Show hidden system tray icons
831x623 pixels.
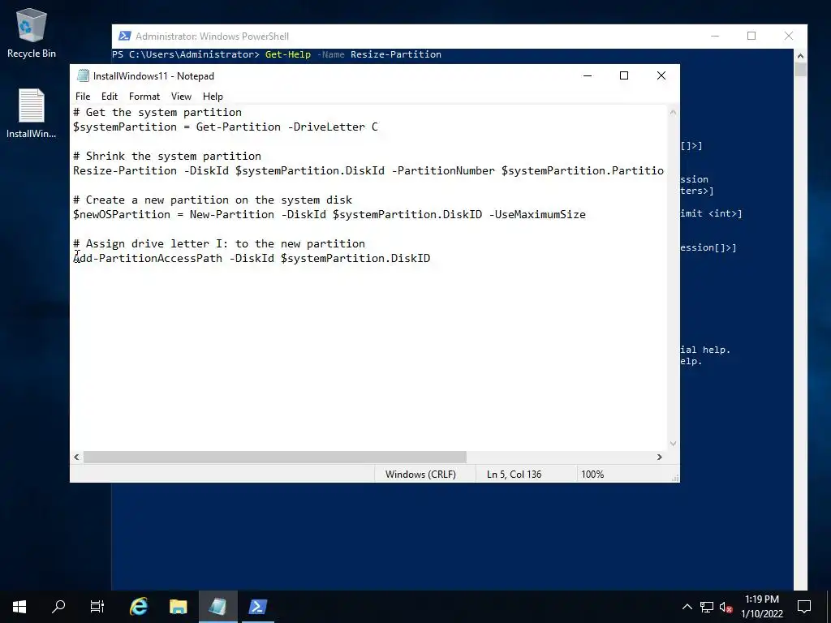[x=687, y=607]
